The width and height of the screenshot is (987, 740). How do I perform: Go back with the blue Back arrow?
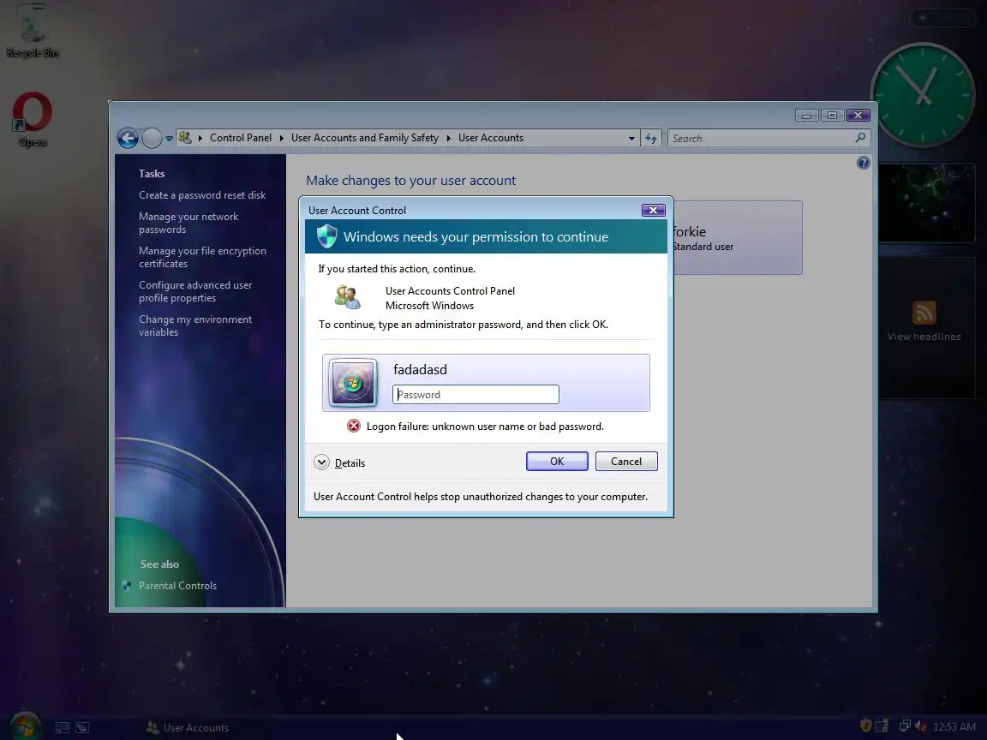pyautogui.click(x=128, y=138)
